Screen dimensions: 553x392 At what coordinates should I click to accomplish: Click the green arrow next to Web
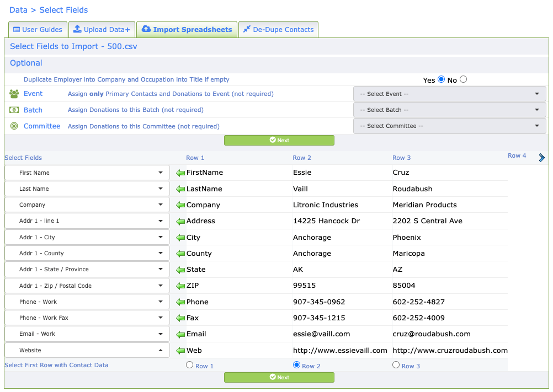pyautogui.click(x=180, y=351)
